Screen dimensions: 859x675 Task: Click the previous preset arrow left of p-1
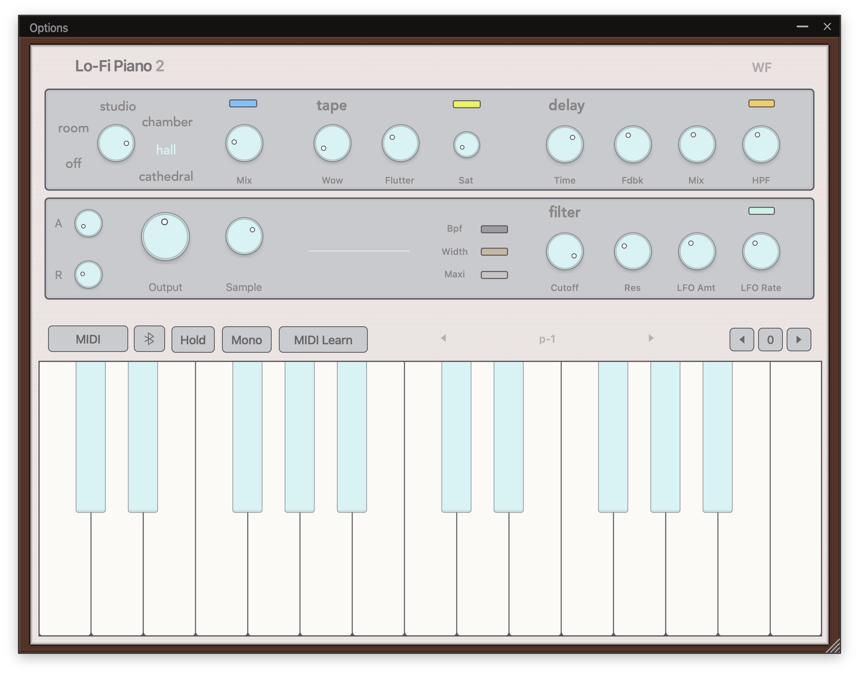click(443, 338)
